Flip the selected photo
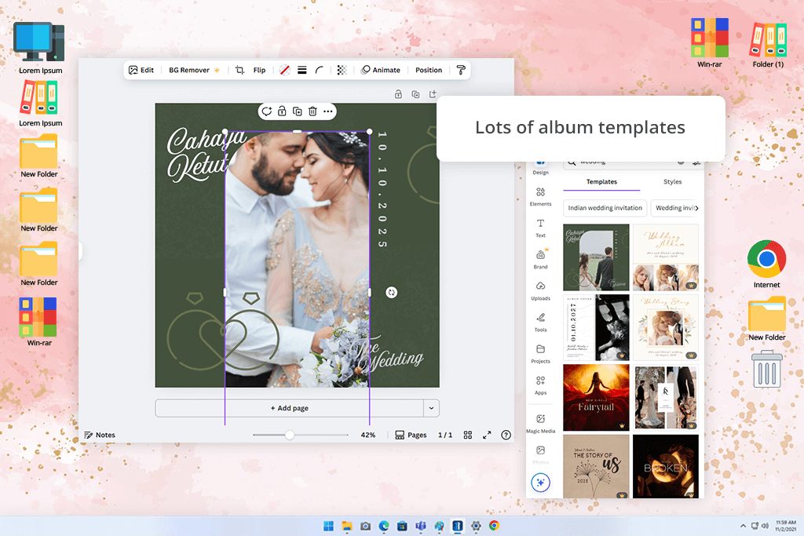Viewport: 804px width, 536px height. [259, 70]
